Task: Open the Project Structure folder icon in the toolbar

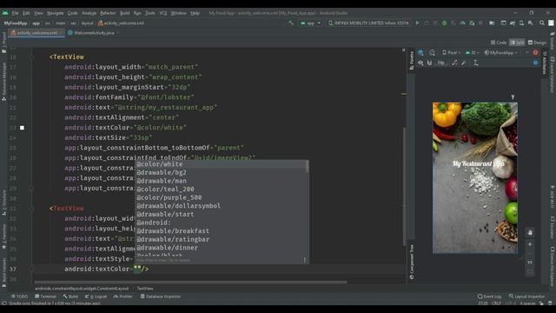Action: pyautogui.click(x=492, y=23)
